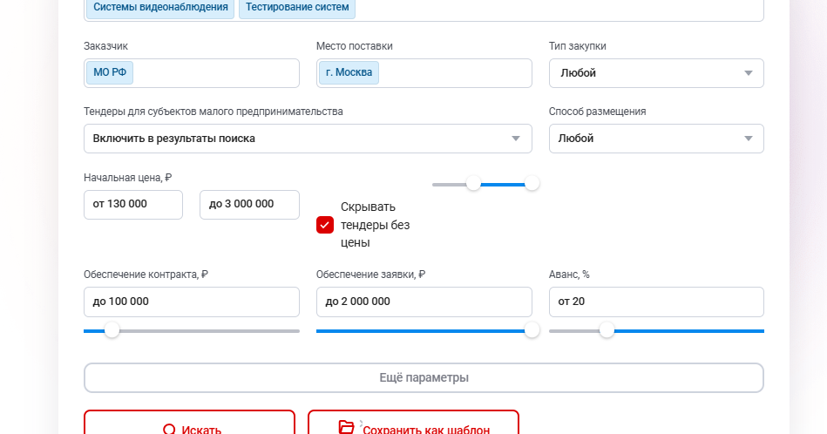The image size is (827, 434).
Task: Click the Обеспечение контракта input field
Action: click(191, 302)
